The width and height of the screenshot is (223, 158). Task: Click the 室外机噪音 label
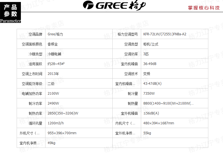pyautogui.click(x=129, y=113)
